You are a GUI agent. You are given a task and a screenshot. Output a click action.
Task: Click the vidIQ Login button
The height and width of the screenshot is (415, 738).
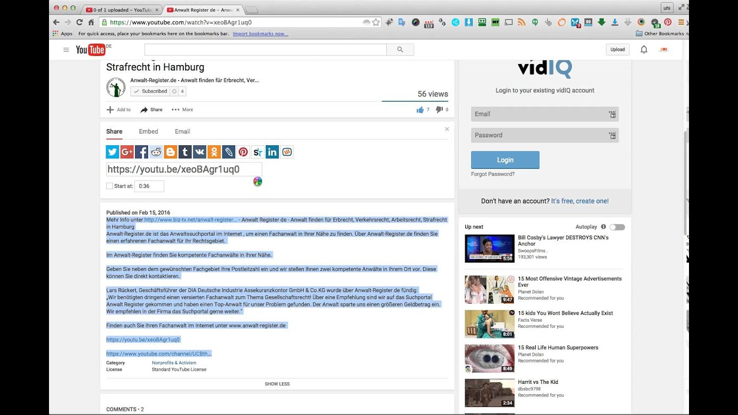(505, 160)
